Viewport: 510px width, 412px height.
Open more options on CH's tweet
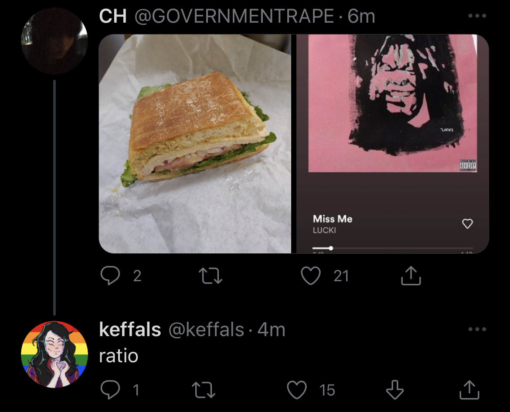click(477, 16)
